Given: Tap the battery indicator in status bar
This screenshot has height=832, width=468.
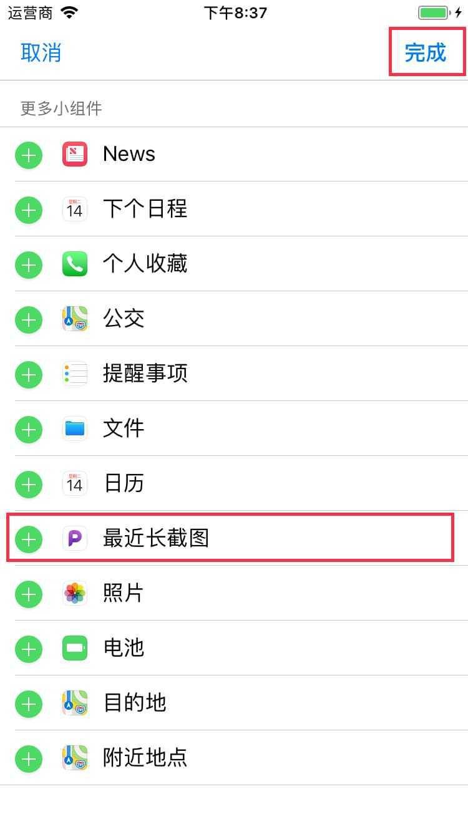Looking at the screenshot, I should 434,13.
